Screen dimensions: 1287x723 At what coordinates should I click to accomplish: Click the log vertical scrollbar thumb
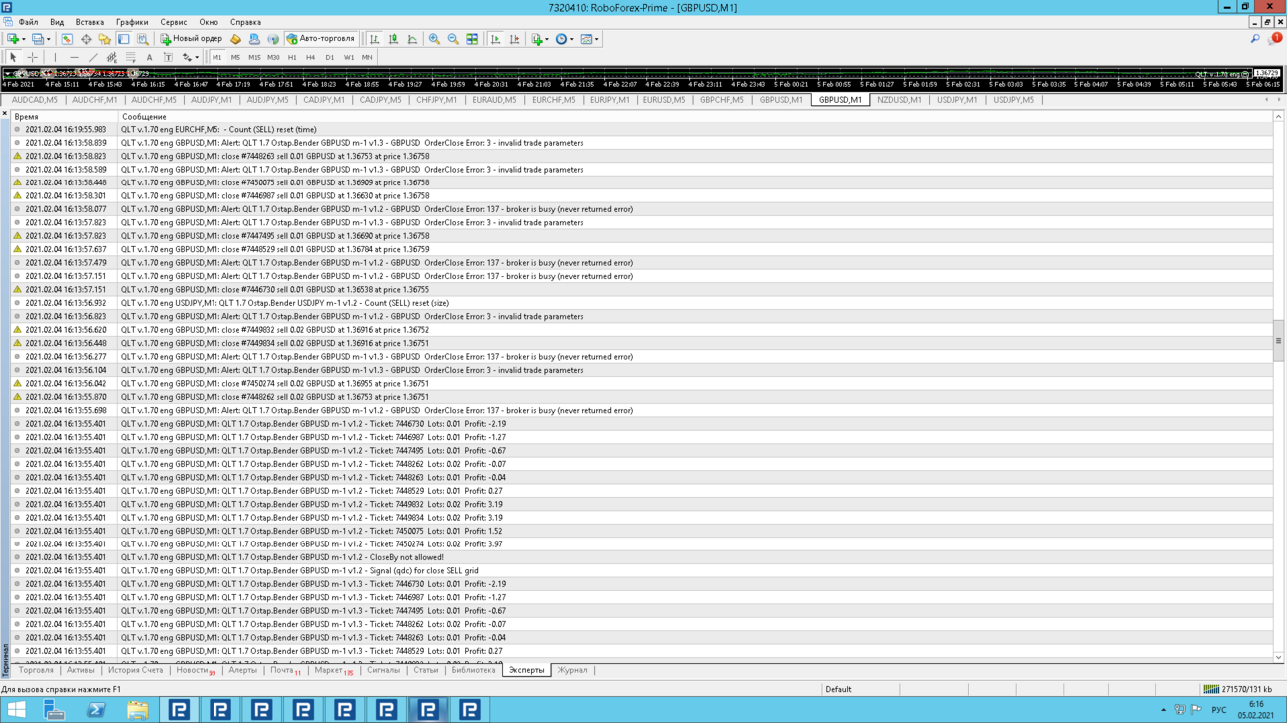pos(1278,340)
